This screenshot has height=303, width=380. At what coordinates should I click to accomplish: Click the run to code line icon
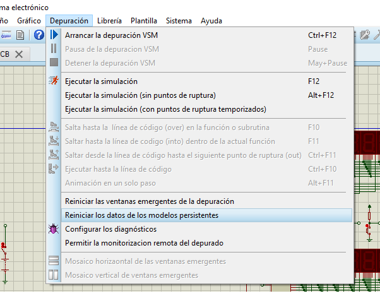(x=54, y=169)
